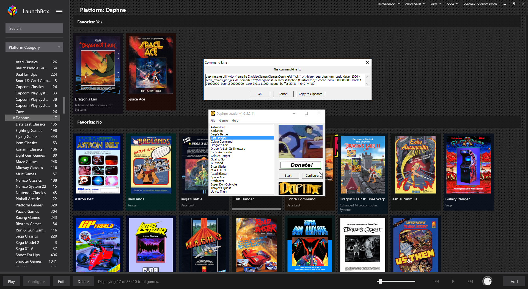Select the Space Ace box art

(x=151, y=64)
